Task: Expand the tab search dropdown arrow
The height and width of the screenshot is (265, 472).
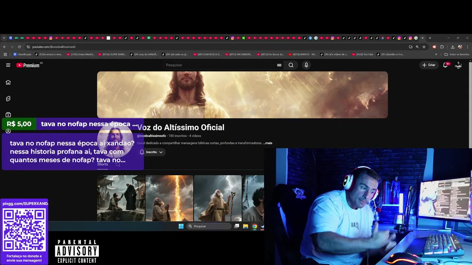Action: click(x=4, y=38)
